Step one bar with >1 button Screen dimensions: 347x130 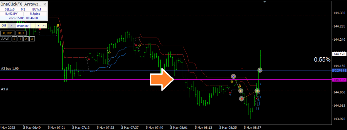click(x=44, y=26)
